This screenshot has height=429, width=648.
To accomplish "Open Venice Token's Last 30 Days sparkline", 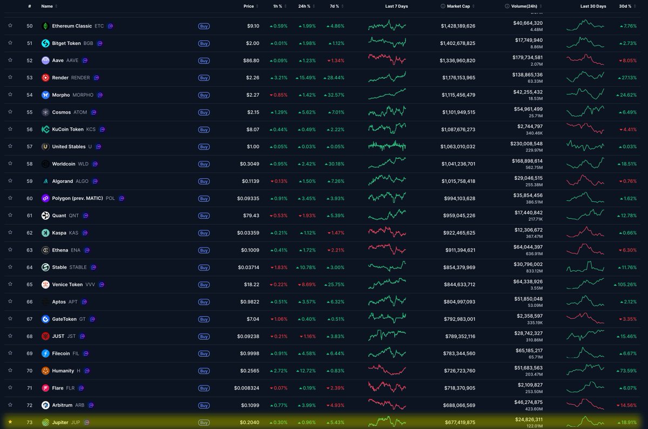I will click(586, 284).
